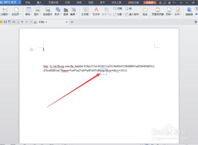The width and height of the screenshot is (198, 145).
Task: Open the paragraph layout icon beside the cursor
Action: click(x=31, y=49)
